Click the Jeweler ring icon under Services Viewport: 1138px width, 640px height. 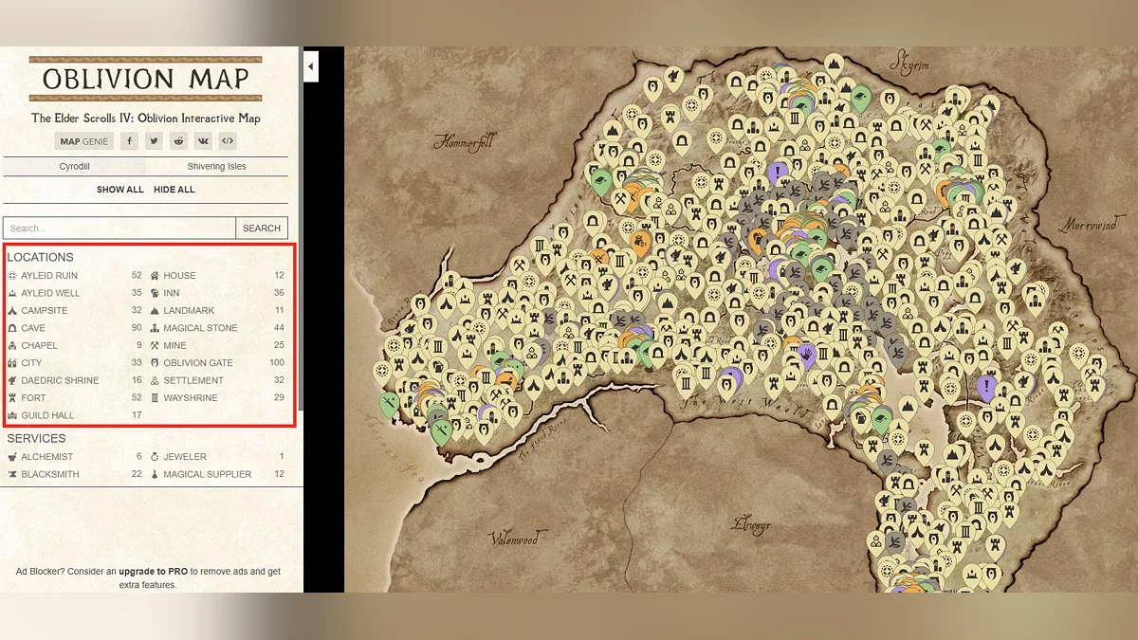155,457
